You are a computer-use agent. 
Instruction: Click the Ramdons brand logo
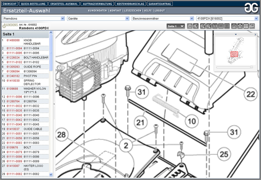pyautogui.click(x=10, y=26)
